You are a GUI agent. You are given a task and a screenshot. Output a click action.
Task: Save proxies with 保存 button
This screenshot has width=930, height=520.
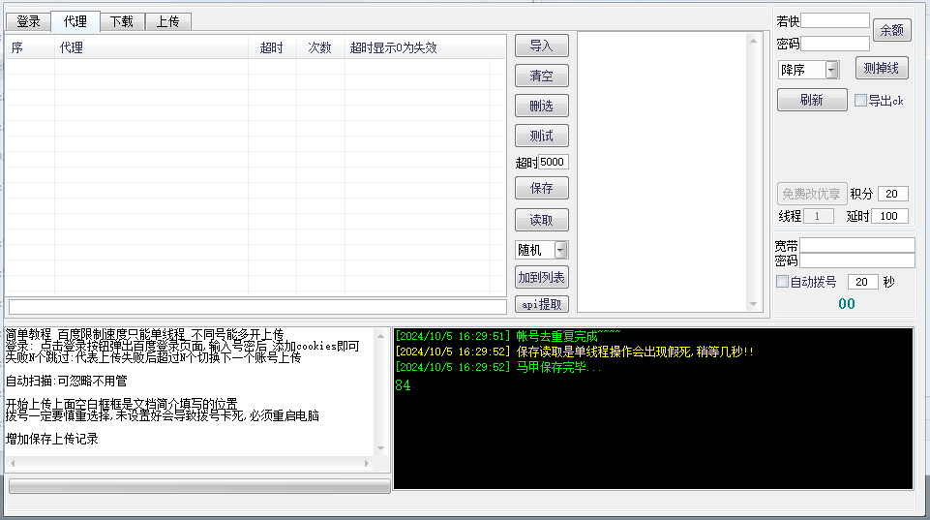tap(541, 188)
